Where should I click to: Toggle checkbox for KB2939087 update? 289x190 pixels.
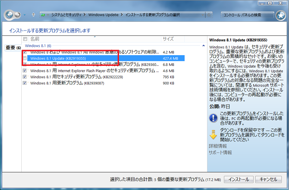(x=25, y=83)
